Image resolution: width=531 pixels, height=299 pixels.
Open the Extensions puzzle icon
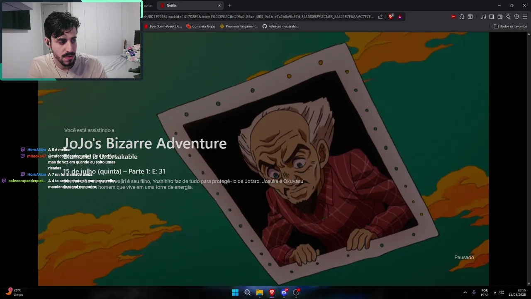pos(462,17)
